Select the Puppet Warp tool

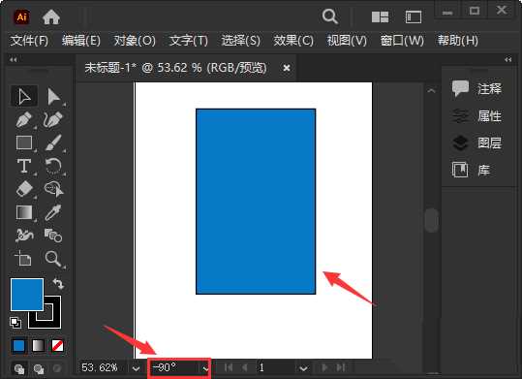[x=24, y=236]
